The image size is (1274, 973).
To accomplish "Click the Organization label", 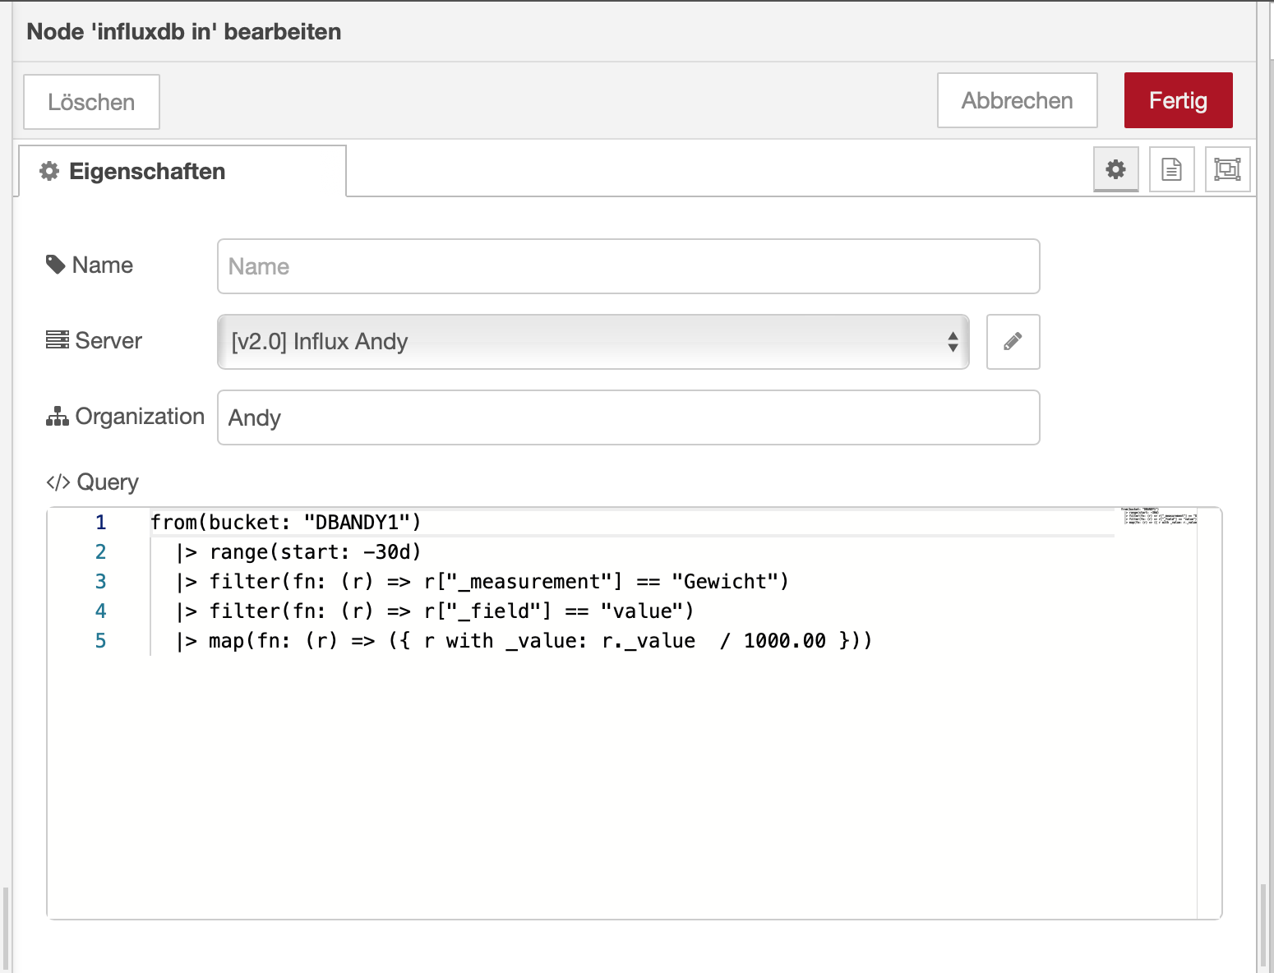I will (x=125, y=417).
